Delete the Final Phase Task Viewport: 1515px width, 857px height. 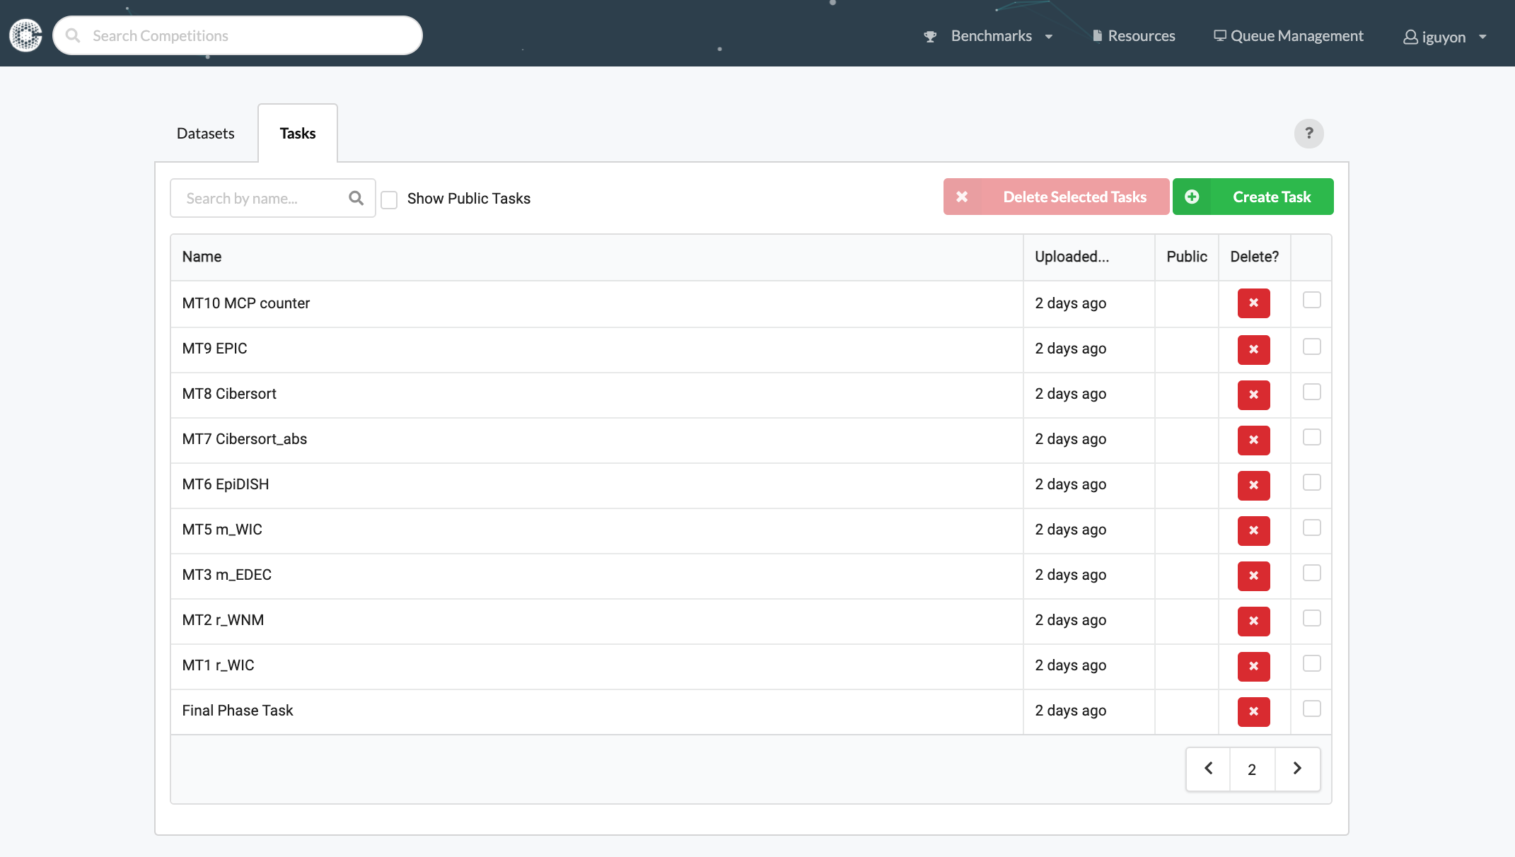point(1253,711)
